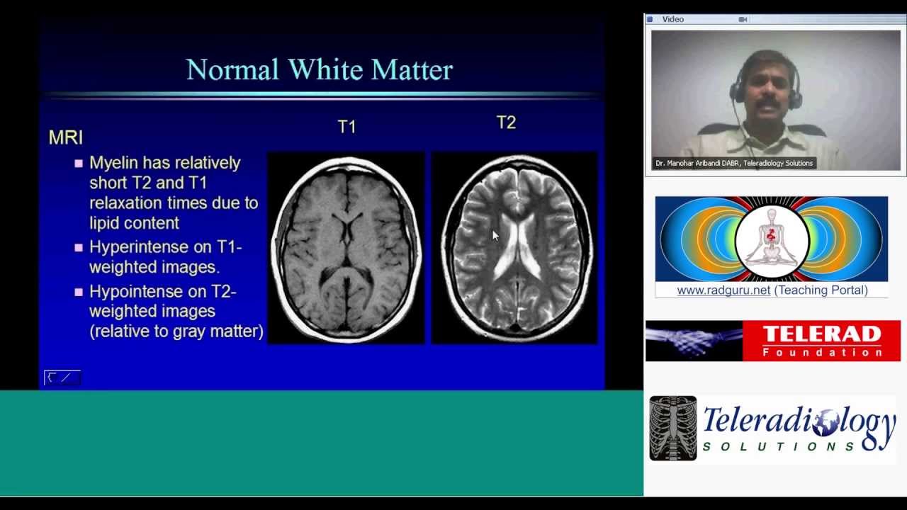Image resolution: width=907 pixels, height=510 pixels.
Task: Click the TELERAD Foundation banner
Action: tap(773, 341)
